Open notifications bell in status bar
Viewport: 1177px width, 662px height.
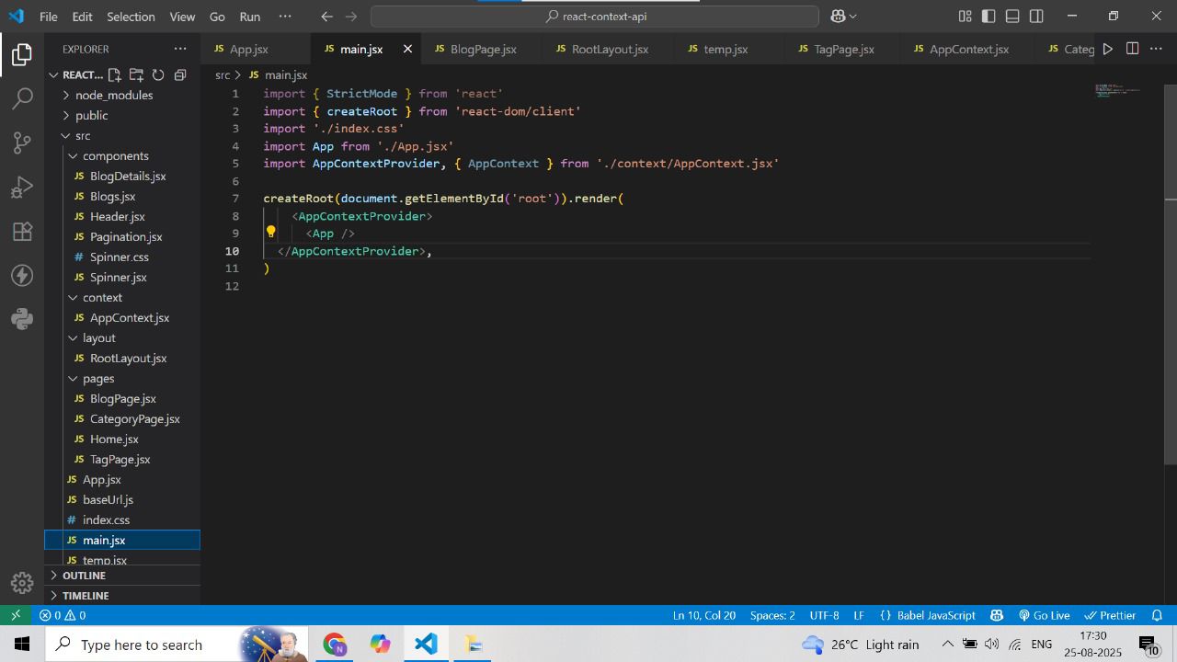pyautogui.click(x=1158, y=615)
